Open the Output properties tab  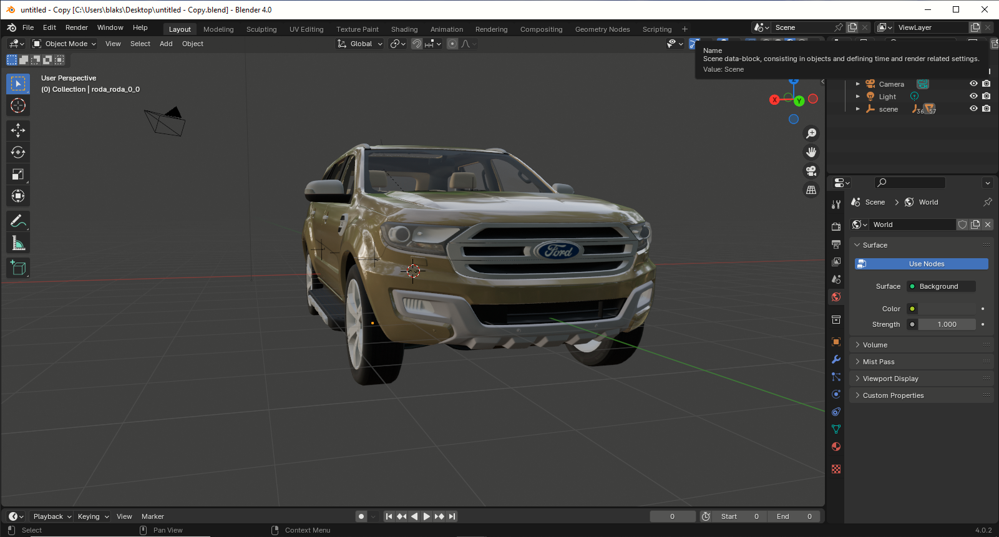pyautogui.click(x=836, y=244)
